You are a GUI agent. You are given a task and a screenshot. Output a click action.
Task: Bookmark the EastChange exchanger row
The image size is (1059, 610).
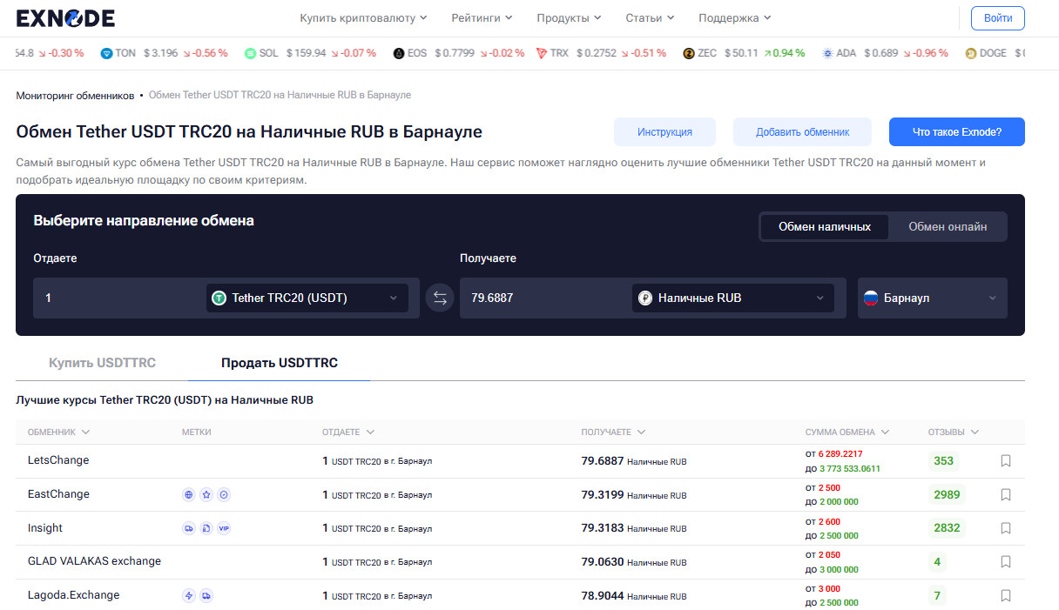(x=1006, y=495)
